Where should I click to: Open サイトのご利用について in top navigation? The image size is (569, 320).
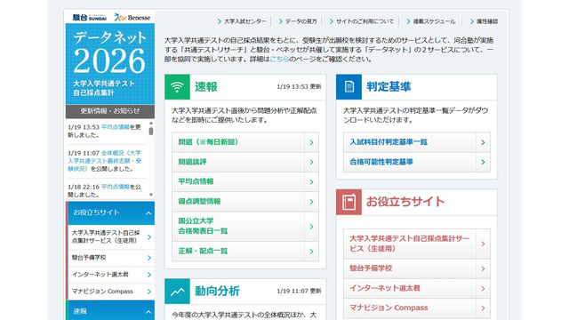[362, 21]
